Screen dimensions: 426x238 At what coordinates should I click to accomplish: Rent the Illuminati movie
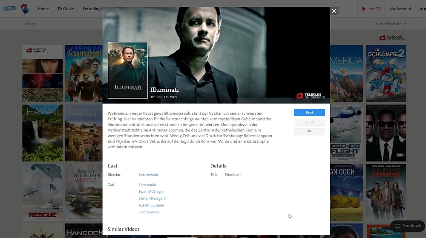click(x=309, y=113)
